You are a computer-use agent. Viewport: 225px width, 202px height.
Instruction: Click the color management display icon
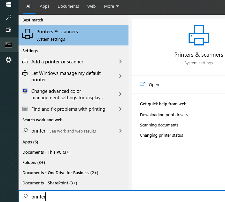[25, 91]
